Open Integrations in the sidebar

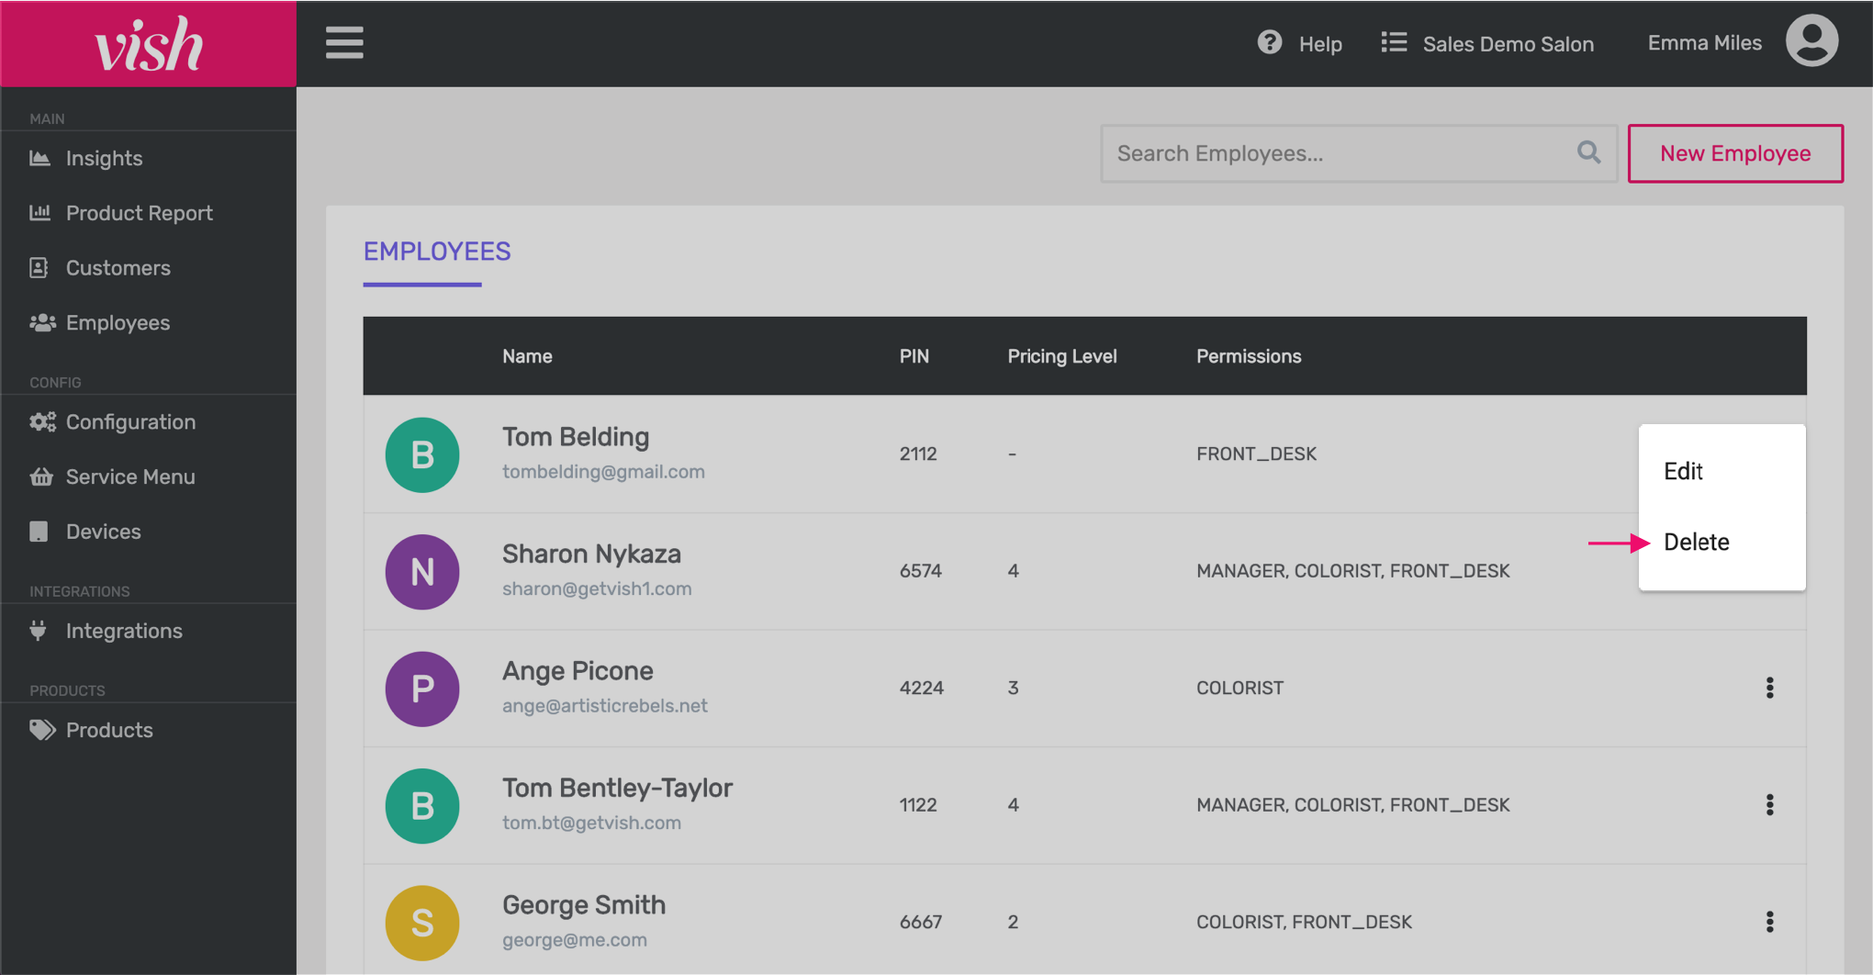pos(124,632)
